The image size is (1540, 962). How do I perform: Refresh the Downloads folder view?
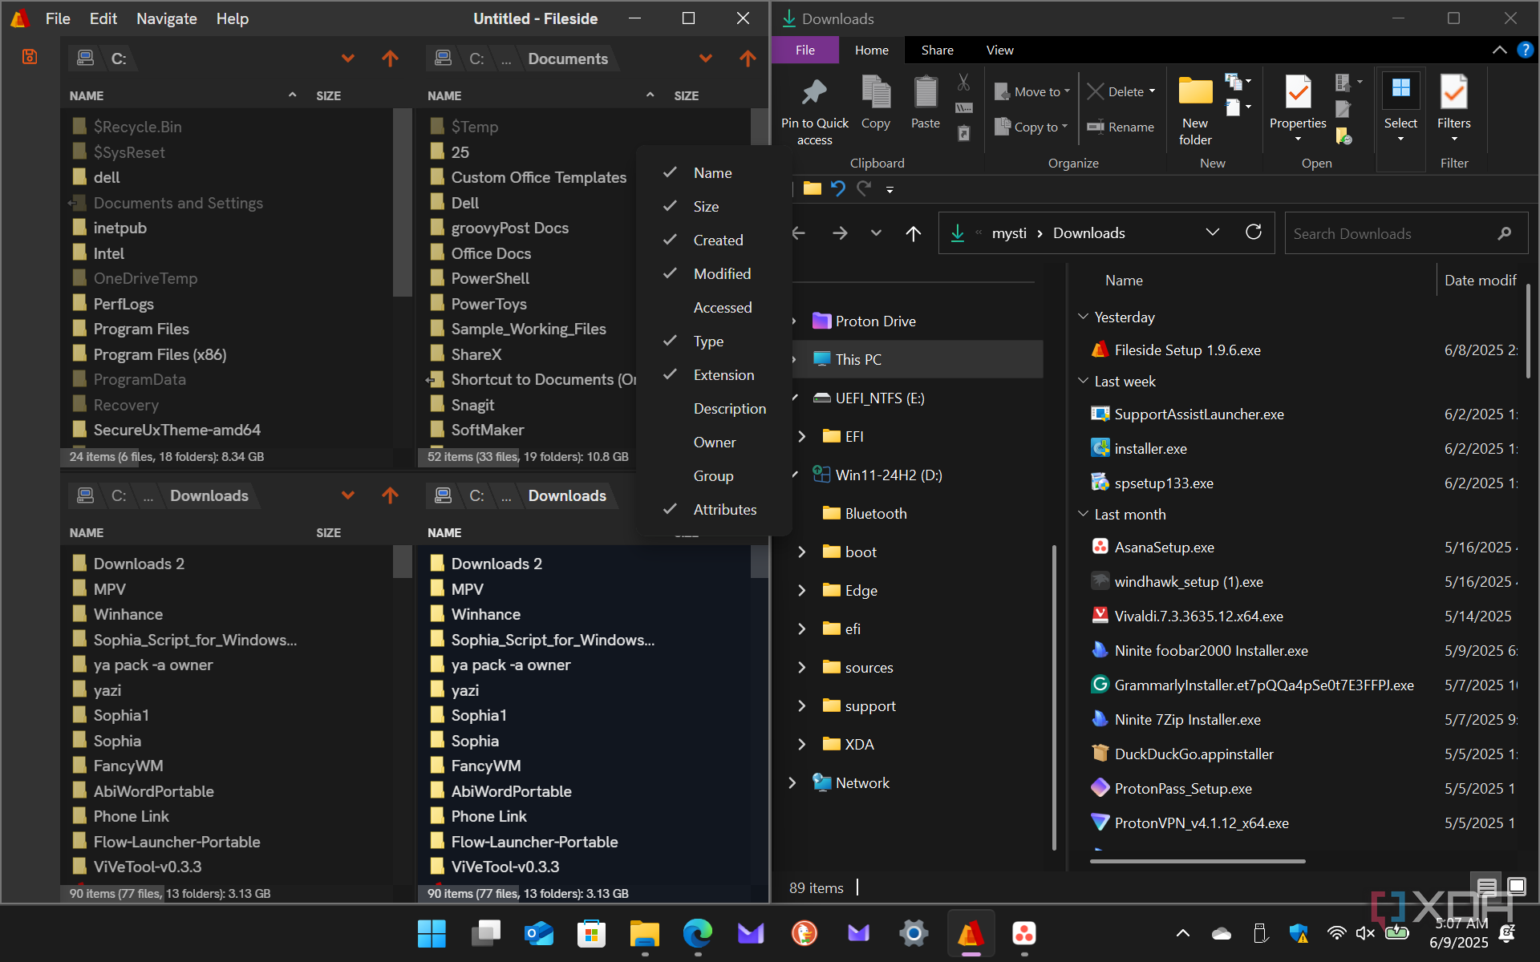(x=1254, y=232)
